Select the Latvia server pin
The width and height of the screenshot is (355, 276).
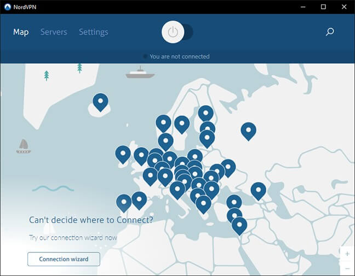[207, 139]
